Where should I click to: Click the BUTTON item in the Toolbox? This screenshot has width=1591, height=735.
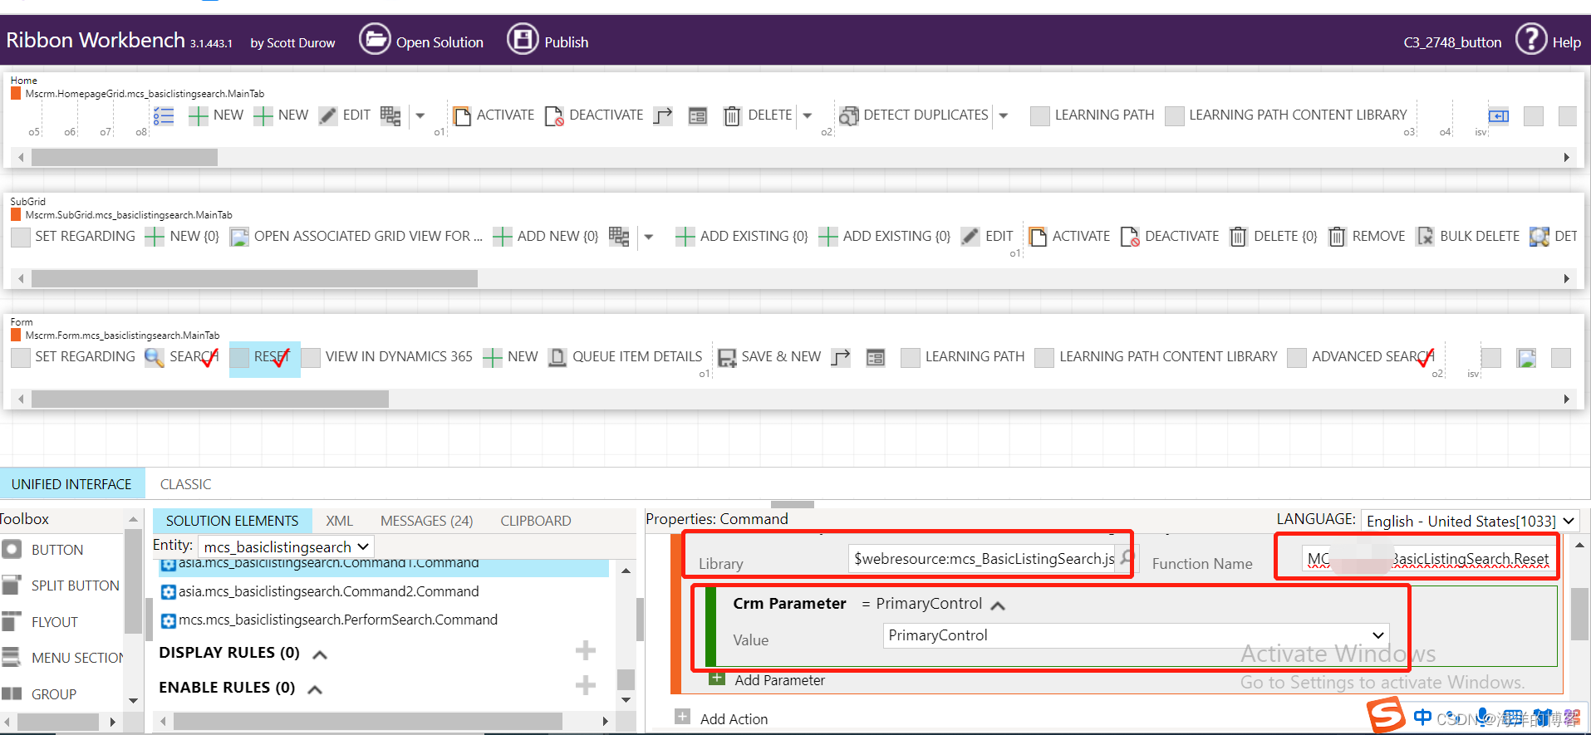click(57, 550)
